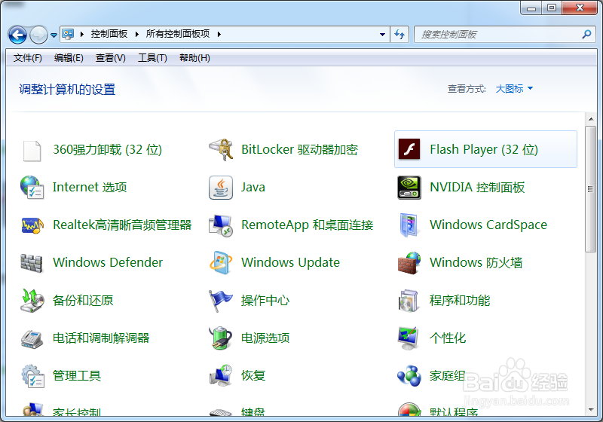The image size is (603, 422).
Task: Open the 电话和调制解调器 phone icon
Action: 32,338
